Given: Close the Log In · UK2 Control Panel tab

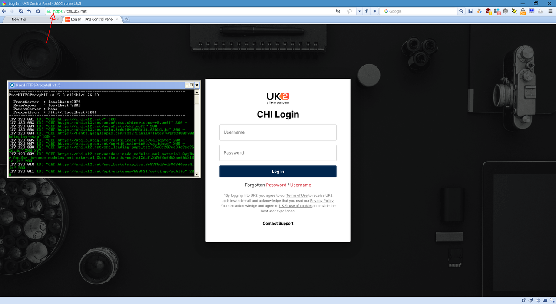Looking at the screenshot, I should 117,19.
